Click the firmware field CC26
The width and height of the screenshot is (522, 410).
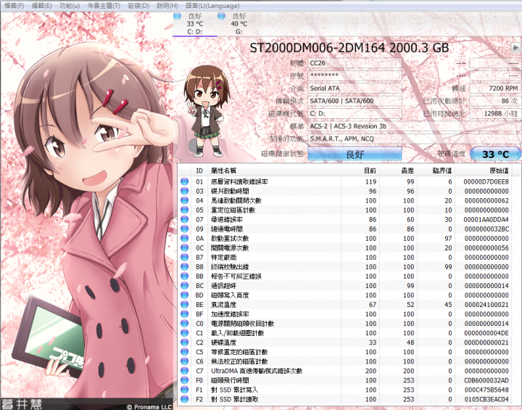(x=355, y=63)
